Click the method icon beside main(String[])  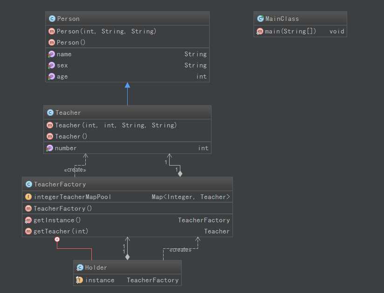click(x=260, y=32)
